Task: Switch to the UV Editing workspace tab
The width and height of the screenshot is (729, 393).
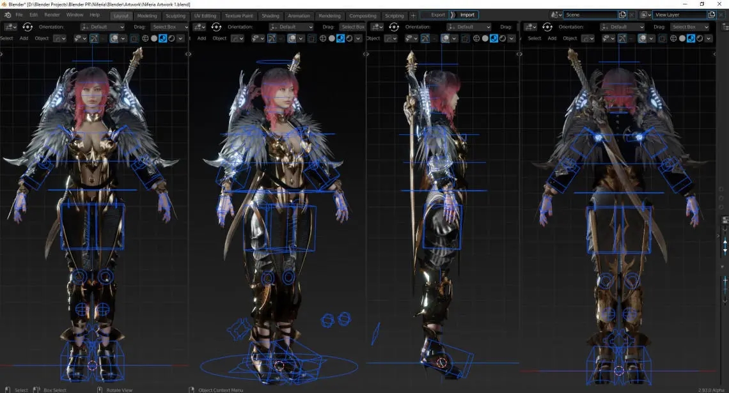Action: coord(205,16)
